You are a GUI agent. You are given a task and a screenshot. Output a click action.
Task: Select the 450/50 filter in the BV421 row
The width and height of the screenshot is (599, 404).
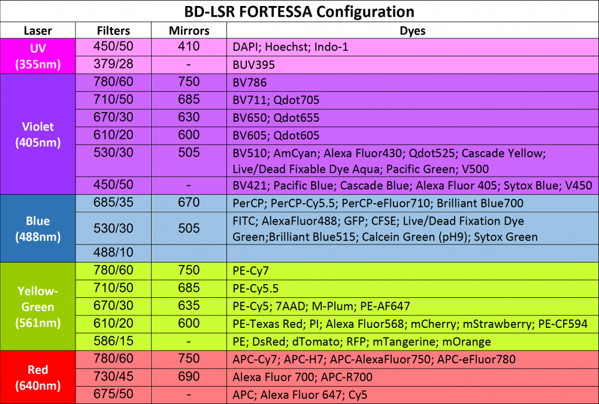point(113,185)
